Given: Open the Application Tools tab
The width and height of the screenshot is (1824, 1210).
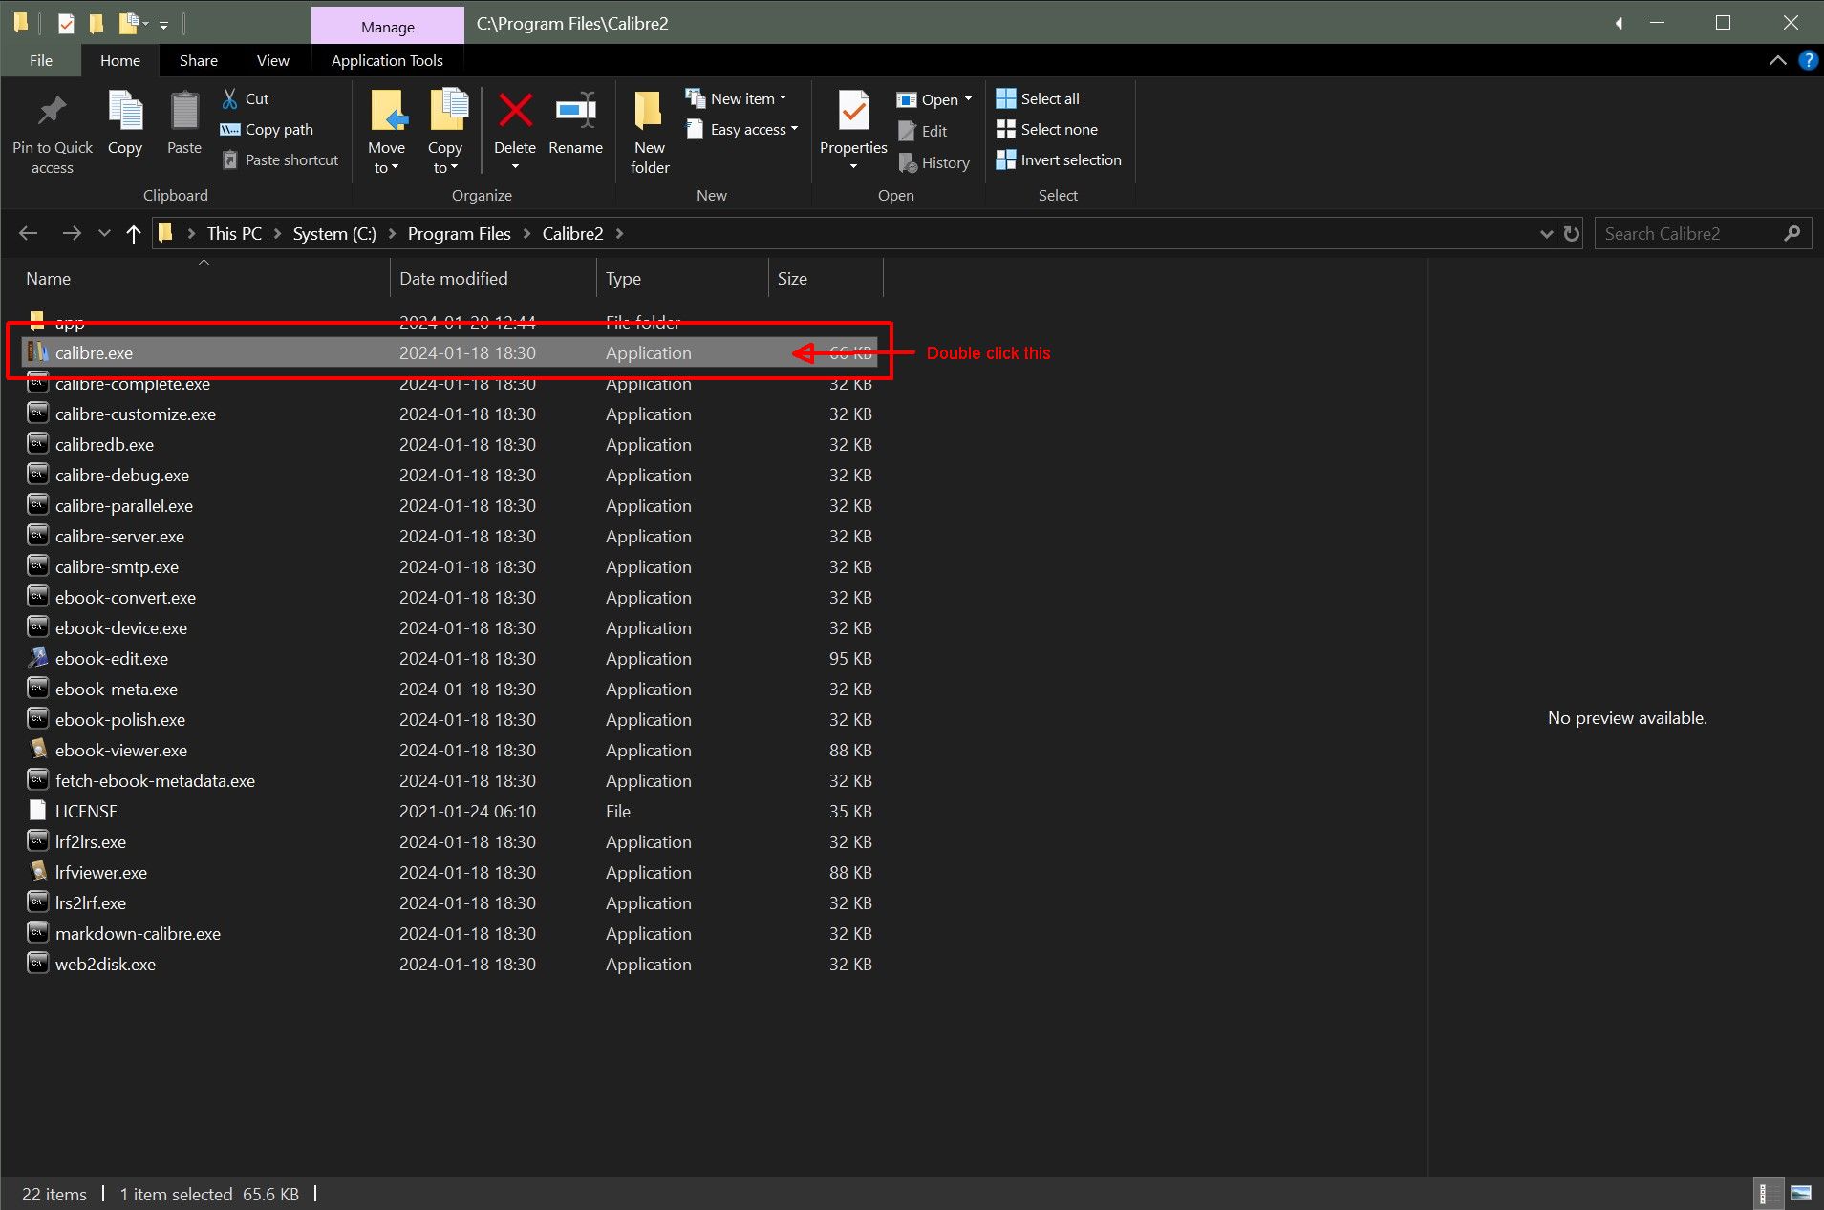Looking at the screenshot, I should 387,60.
